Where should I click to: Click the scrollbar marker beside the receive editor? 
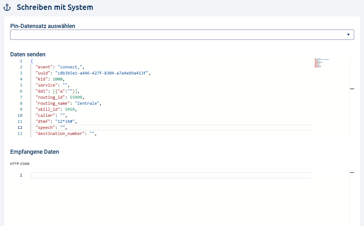[352, 173]
